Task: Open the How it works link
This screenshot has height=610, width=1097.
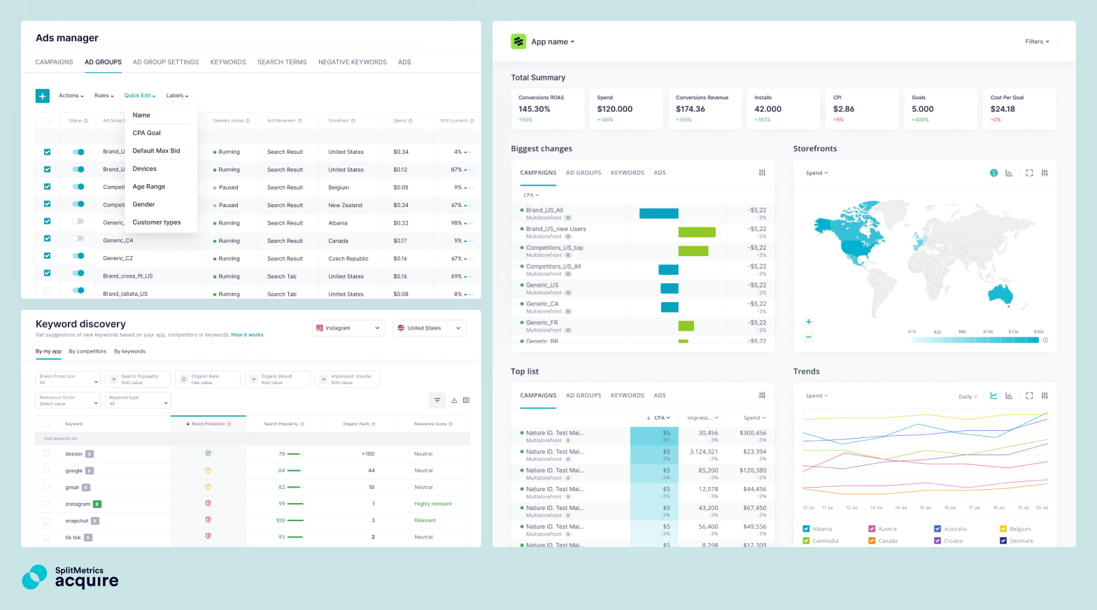Action: tap(247, 335)
